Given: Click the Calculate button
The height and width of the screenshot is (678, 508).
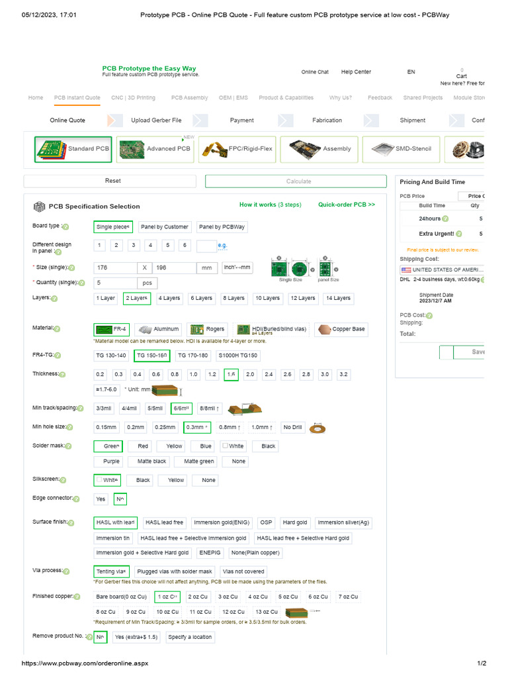Looking at the screenshot, I should point(296,181).
